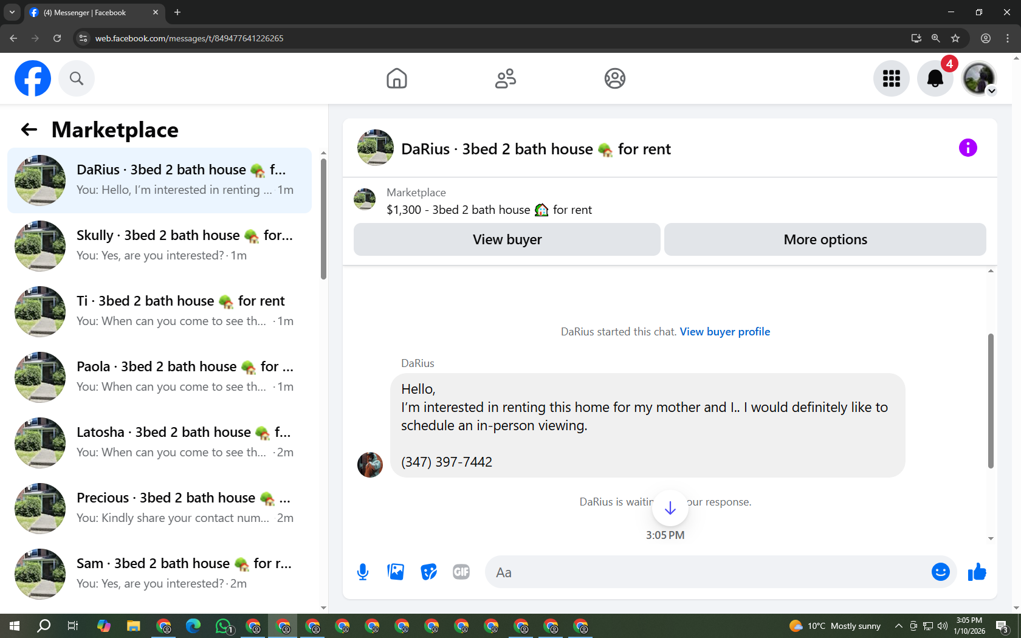
Task: Click the Marketplace listing small thumbnail
Action: click(365, 199)
